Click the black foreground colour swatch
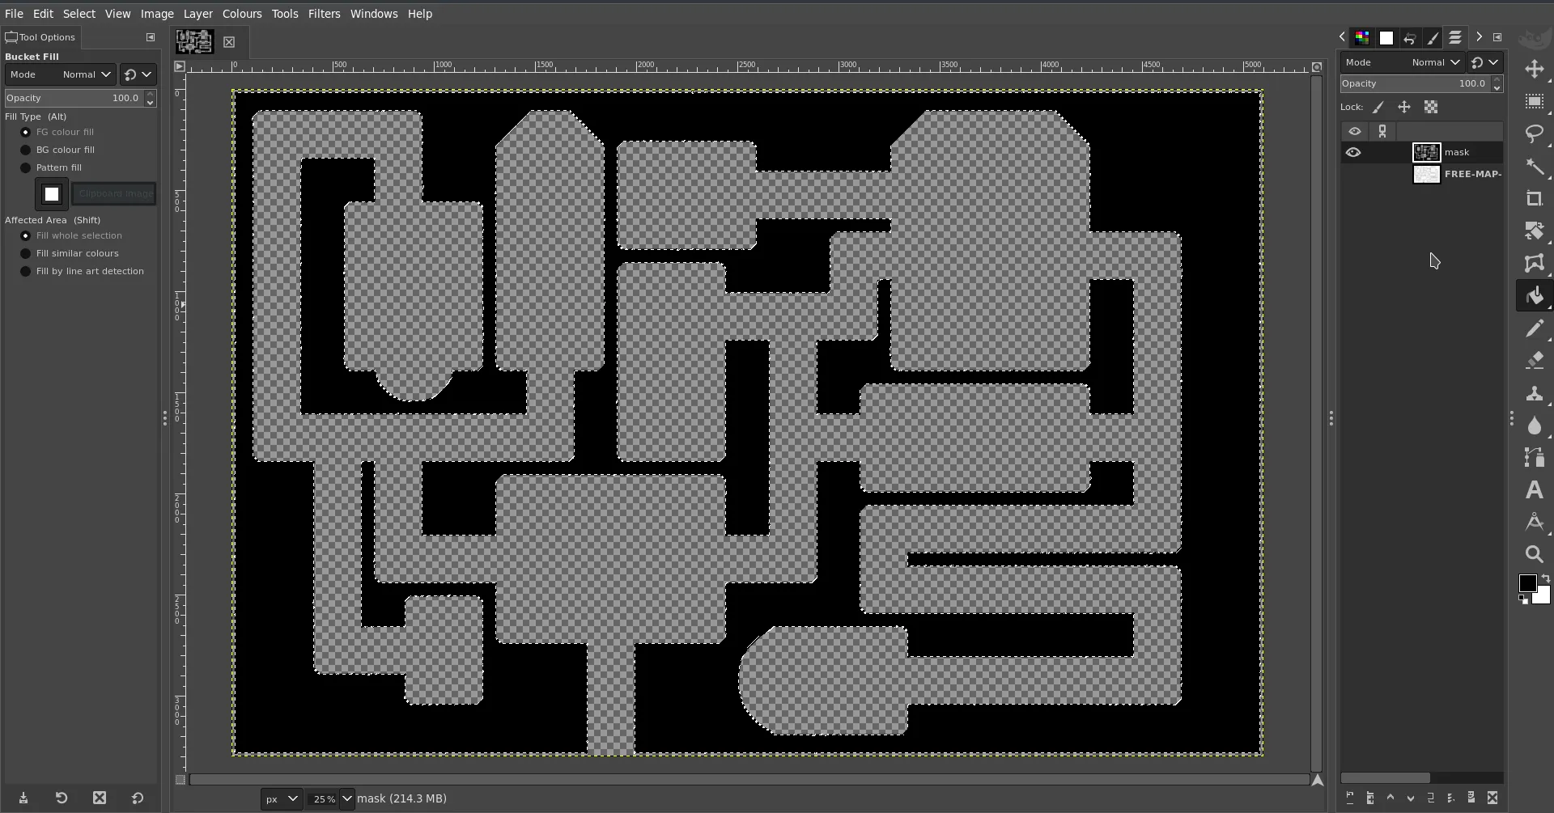 1526,583
